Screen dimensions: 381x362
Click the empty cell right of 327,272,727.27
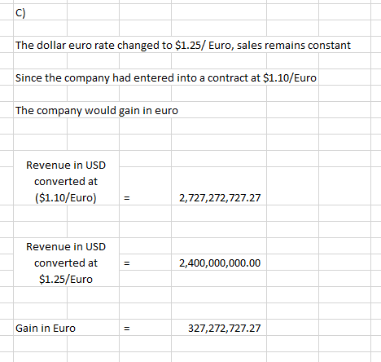(x=293, y=328)
